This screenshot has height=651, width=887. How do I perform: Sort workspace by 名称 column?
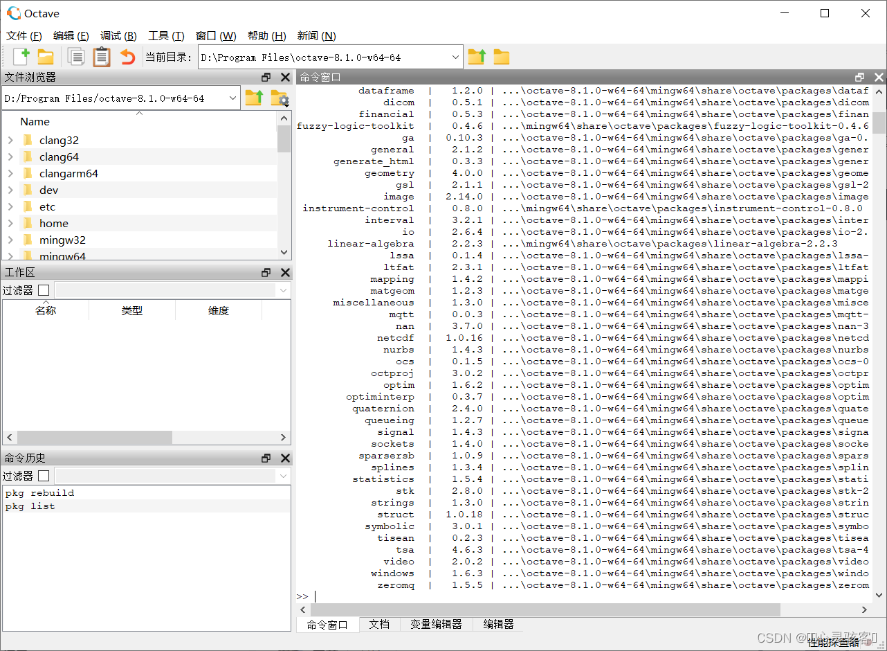coord(46,311)
